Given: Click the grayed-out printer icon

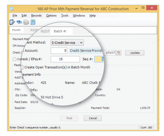Looking at the screenshot, I should pos(26,22).
